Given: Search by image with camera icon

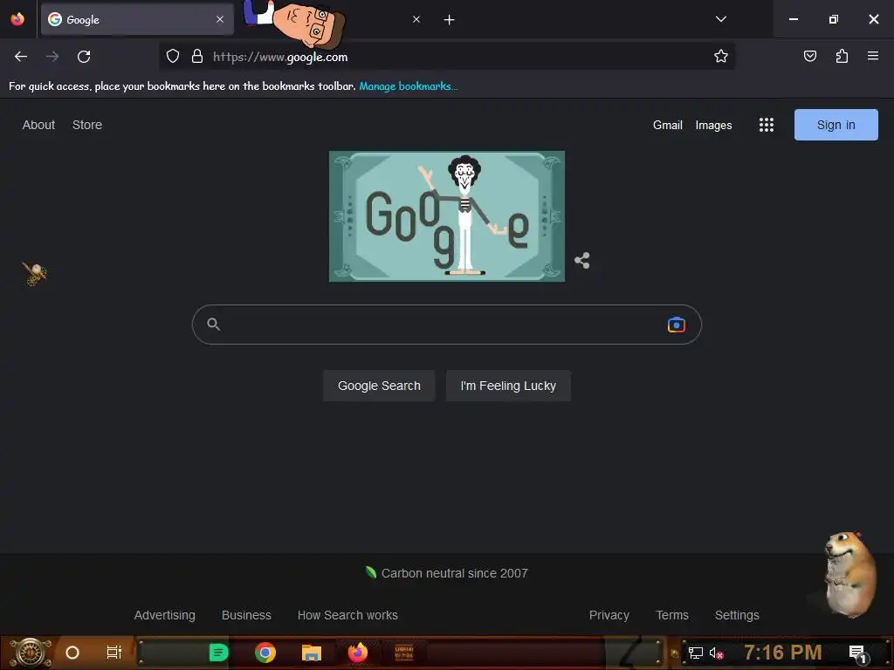Looking at the screenshot, I should click(x=677, y=325).
